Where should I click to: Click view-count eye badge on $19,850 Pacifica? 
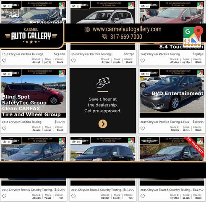coord(145,6)
